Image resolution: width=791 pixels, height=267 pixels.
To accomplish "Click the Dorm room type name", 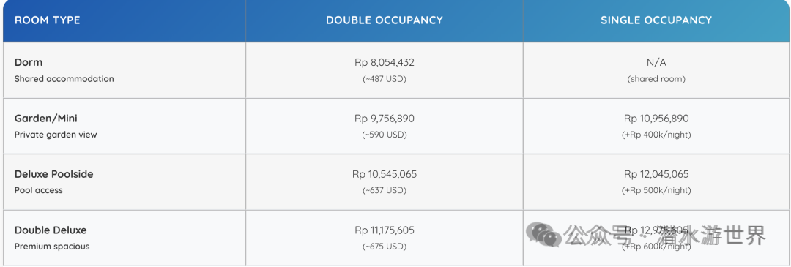I will tap(29, 62).
